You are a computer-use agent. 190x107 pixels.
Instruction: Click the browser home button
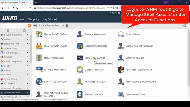tap(18, 8)
